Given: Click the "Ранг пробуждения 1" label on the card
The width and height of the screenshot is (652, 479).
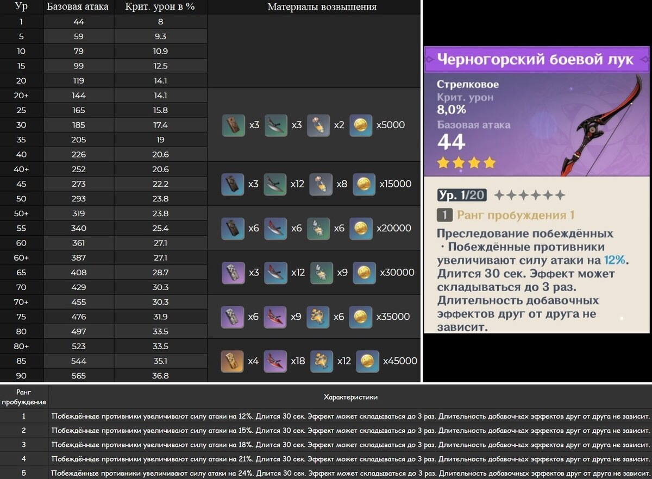Looking at the screenshot, I should click(x=516, y=215).
